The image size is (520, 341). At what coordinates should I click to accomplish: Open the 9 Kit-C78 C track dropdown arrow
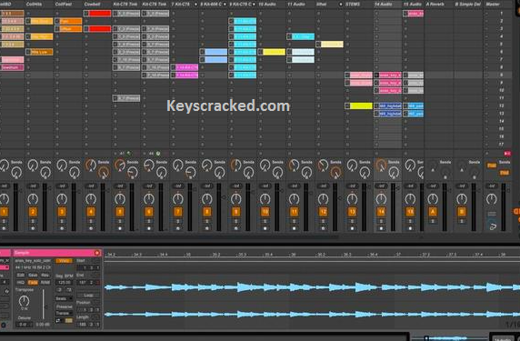254,5
